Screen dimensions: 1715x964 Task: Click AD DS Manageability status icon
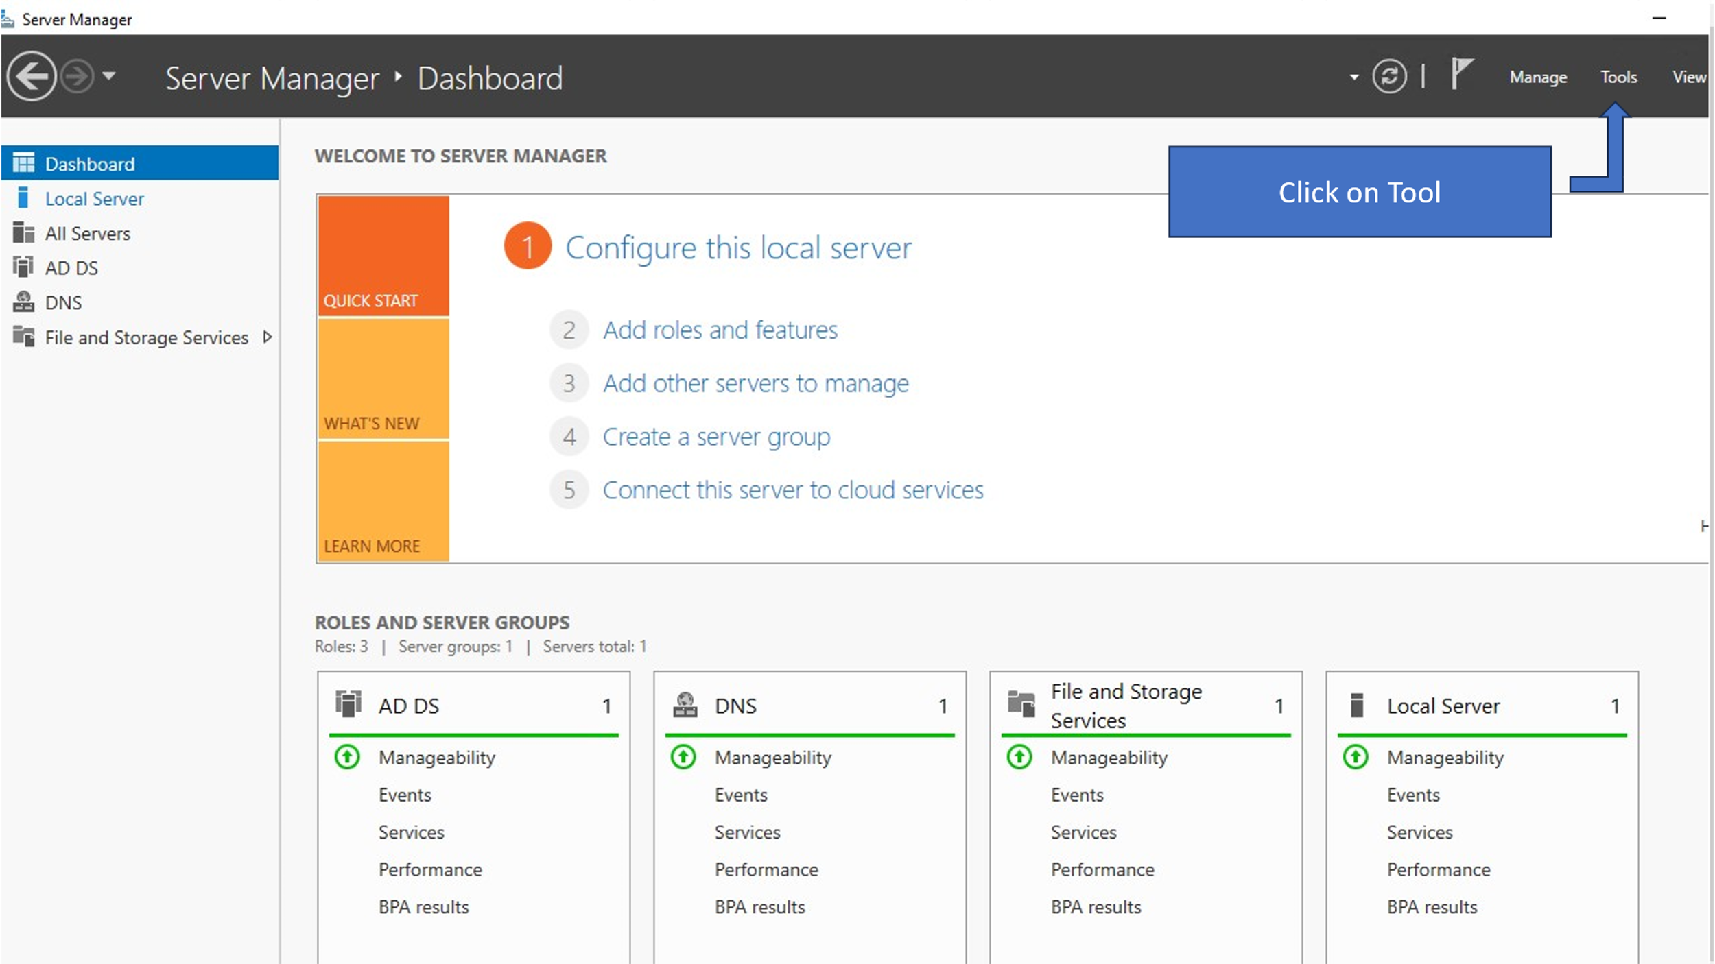pos(347,758)
